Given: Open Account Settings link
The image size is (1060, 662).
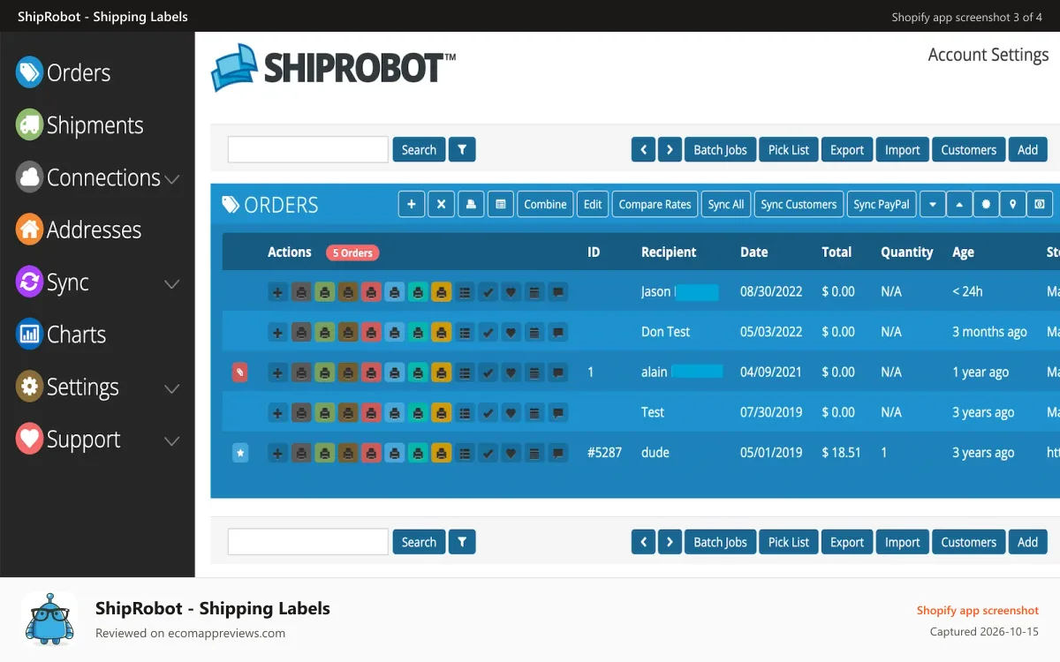Looking at the screenshot, I should (x=988, y=55).
